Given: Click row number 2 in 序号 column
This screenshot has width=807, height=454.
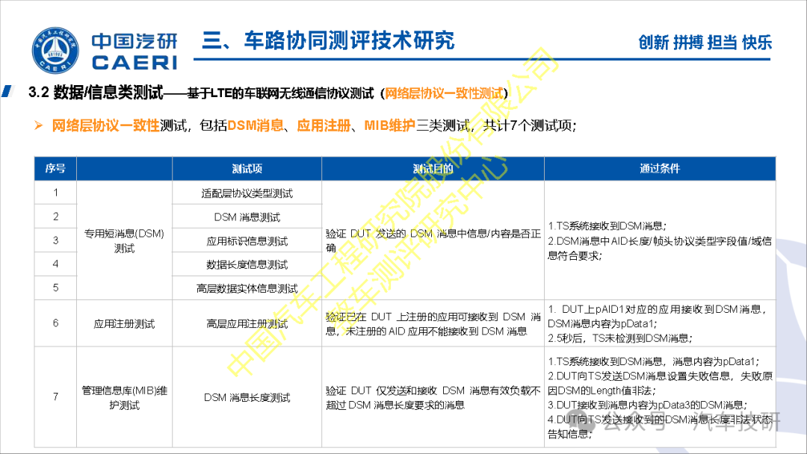Looking at the screenshot, I should coord(55,217).
